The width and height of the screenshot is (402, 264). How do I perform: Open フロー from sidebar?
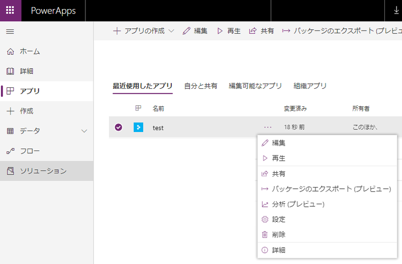click(47, 151)
